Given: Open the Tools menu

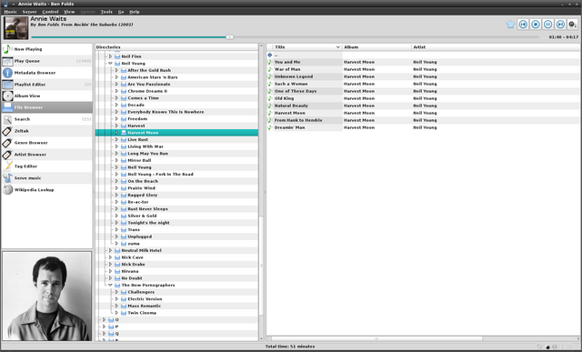Looking at the screenshot, I should (106, 12).
